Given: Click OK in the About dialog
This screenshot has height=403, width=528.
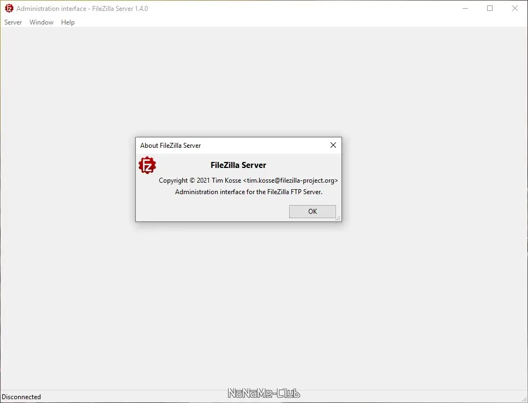Looking at the screenshot, I should (312, 212).
